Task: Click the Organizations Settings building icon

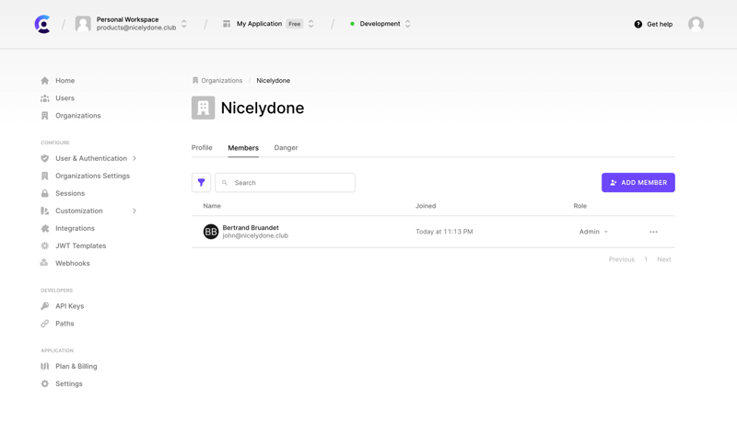Action: pos(44,176)
